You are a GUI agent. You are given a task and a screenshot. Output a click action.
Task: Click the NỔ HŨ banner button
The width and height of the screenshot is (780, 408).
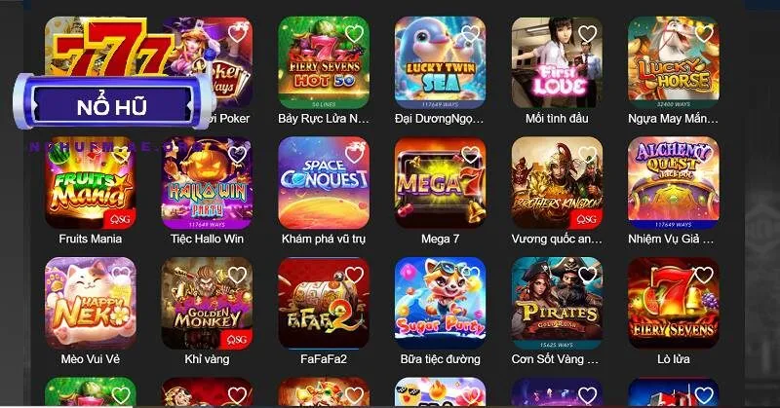pyautogui.click(x=112, y=105)
